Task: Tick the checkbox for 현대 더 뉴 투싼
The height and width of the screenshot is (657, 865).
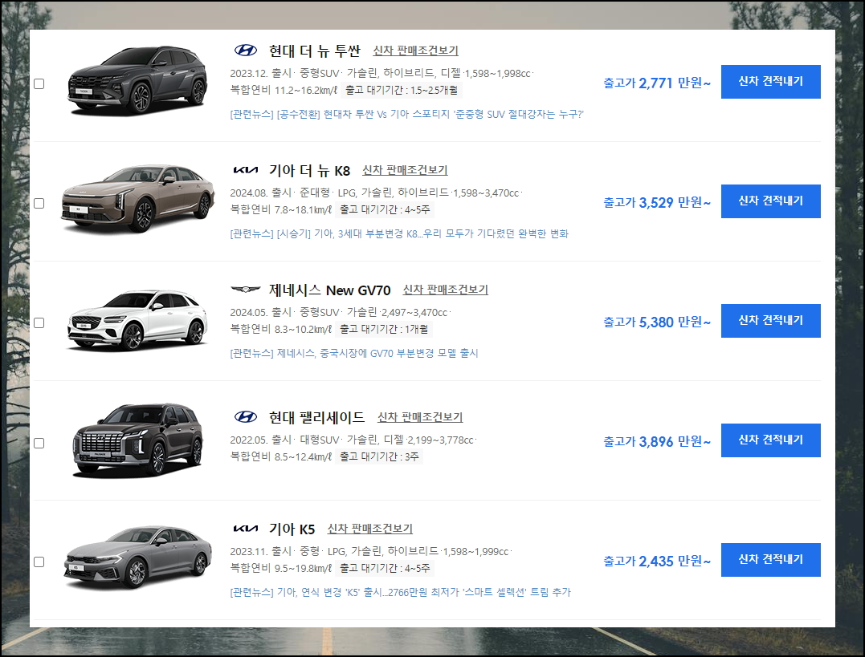Action: tap(39, 83)
